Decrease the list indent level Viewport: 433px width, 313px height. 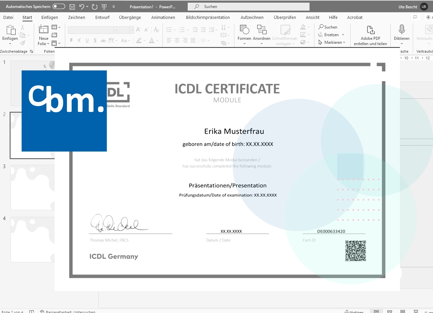pos(195,30)
